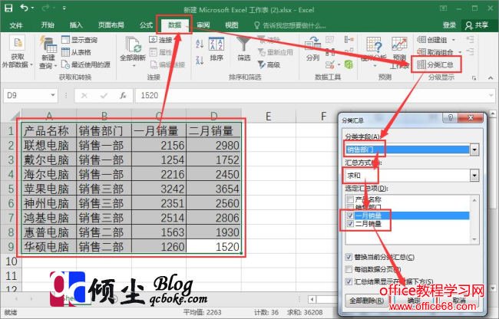
Task: Expand the Group (创建组) dropdown arrow
Action: [454, 40]
